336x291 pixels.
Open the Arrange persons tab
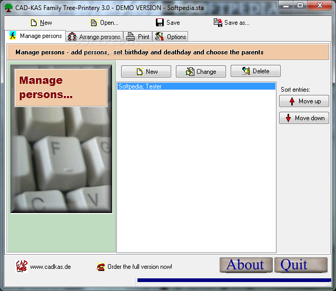[94, 37]
